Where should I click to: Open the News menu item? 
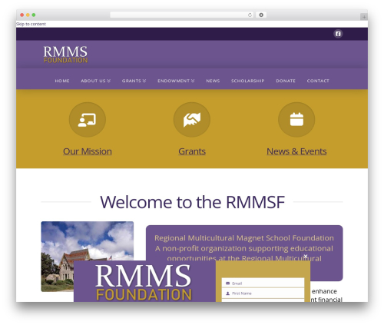(213, 81)
